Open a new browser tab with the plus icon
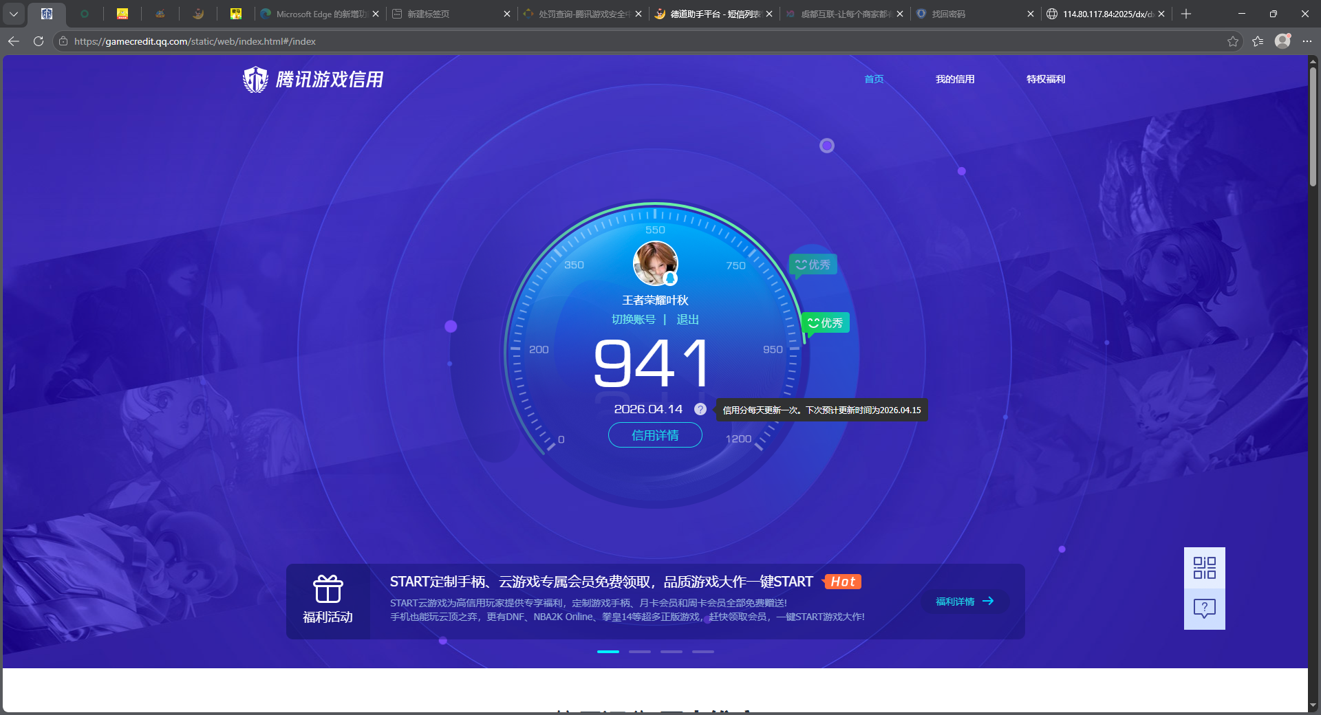The image size is (1321, 715). pos(1186,14)
